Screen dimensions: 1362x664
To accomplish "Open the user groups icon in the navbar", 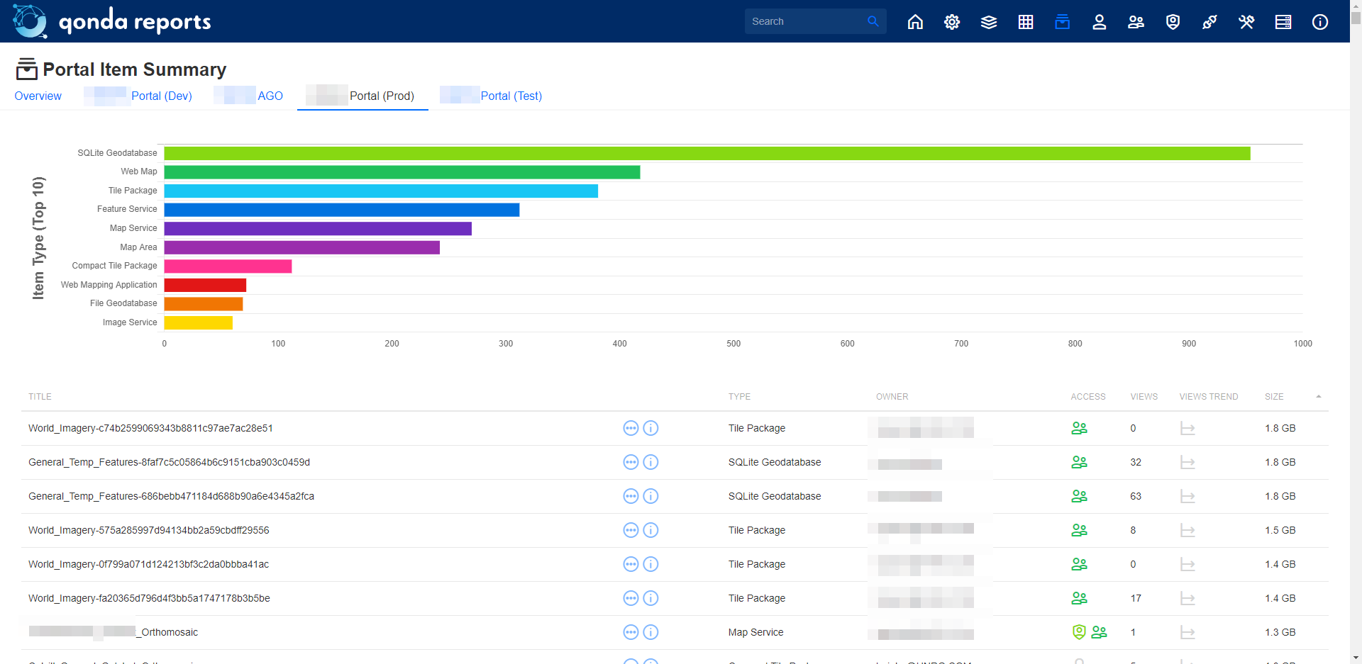I will coord(1136,22).
